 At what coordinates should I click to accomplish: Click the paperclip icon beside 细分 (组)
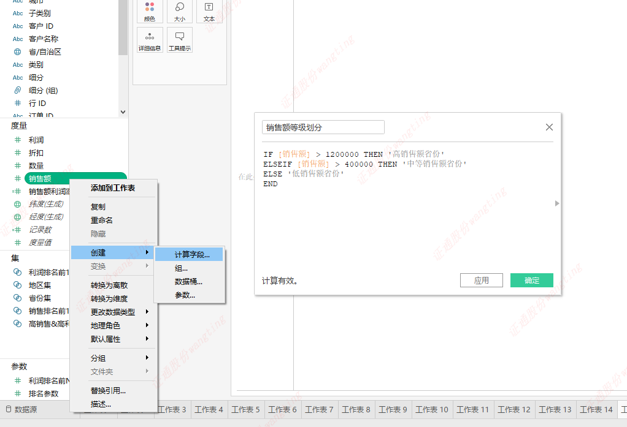click(18, 90)
